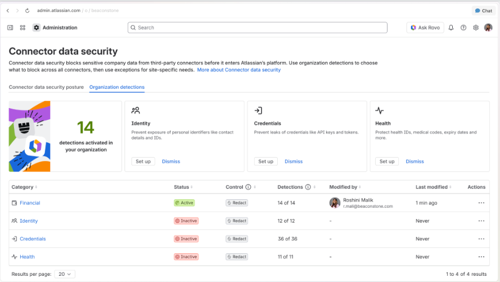500x282 pixels.
Task: Click Set up on Identity card
Action: [143, 162]
